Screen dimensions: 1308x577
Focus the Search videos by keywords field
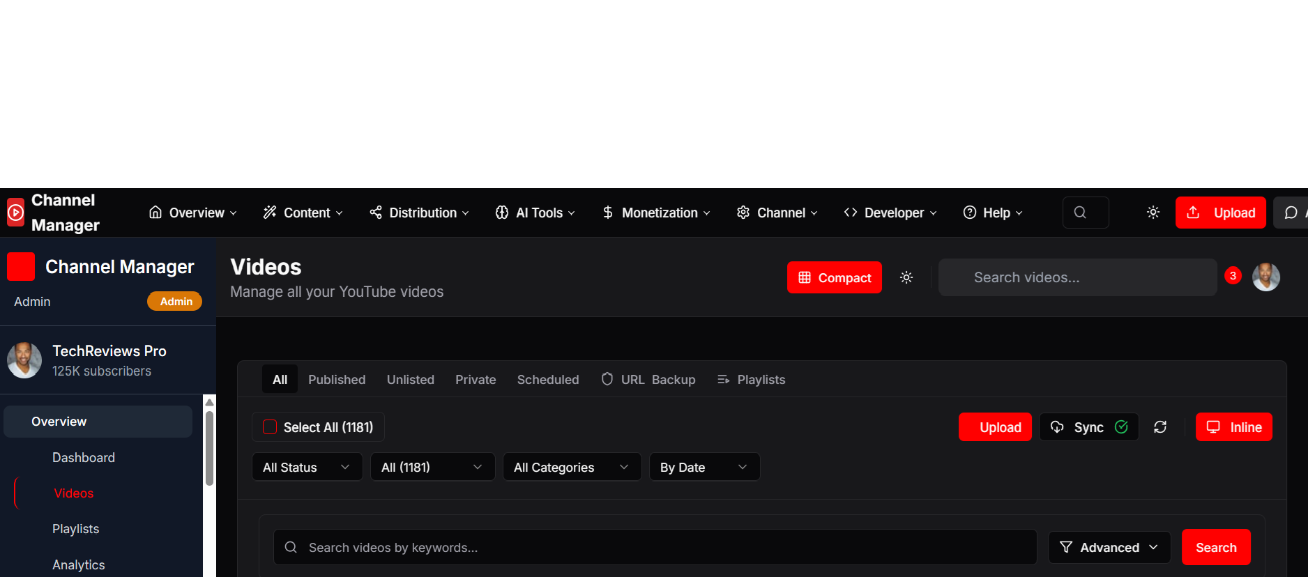click(x=655, y=548)
